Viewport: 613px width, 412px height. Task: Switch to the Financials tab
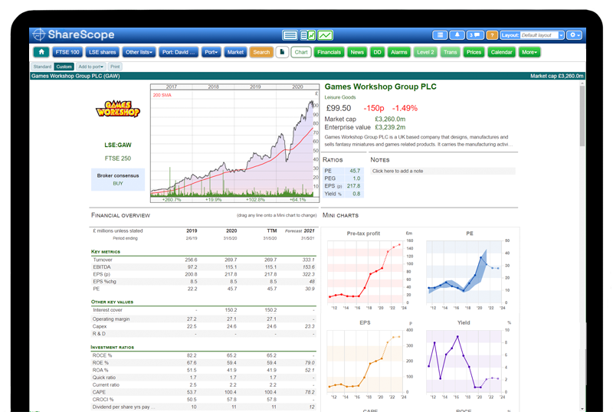point(329,52)
